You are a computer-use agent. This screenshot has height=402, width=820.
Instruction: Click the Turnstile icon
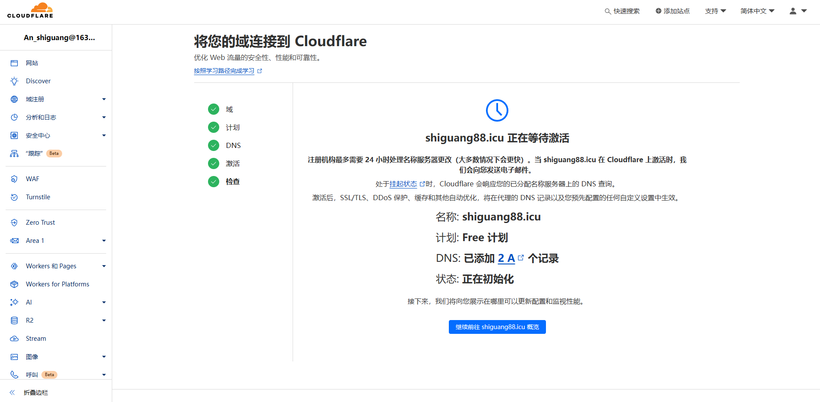tap(14, 197)
